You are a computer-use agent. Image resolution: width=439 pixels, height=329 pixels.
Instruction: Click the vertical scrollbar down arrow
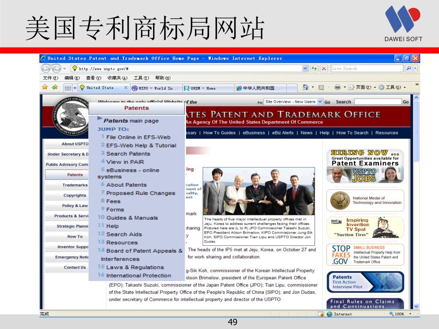pos(416,306)
